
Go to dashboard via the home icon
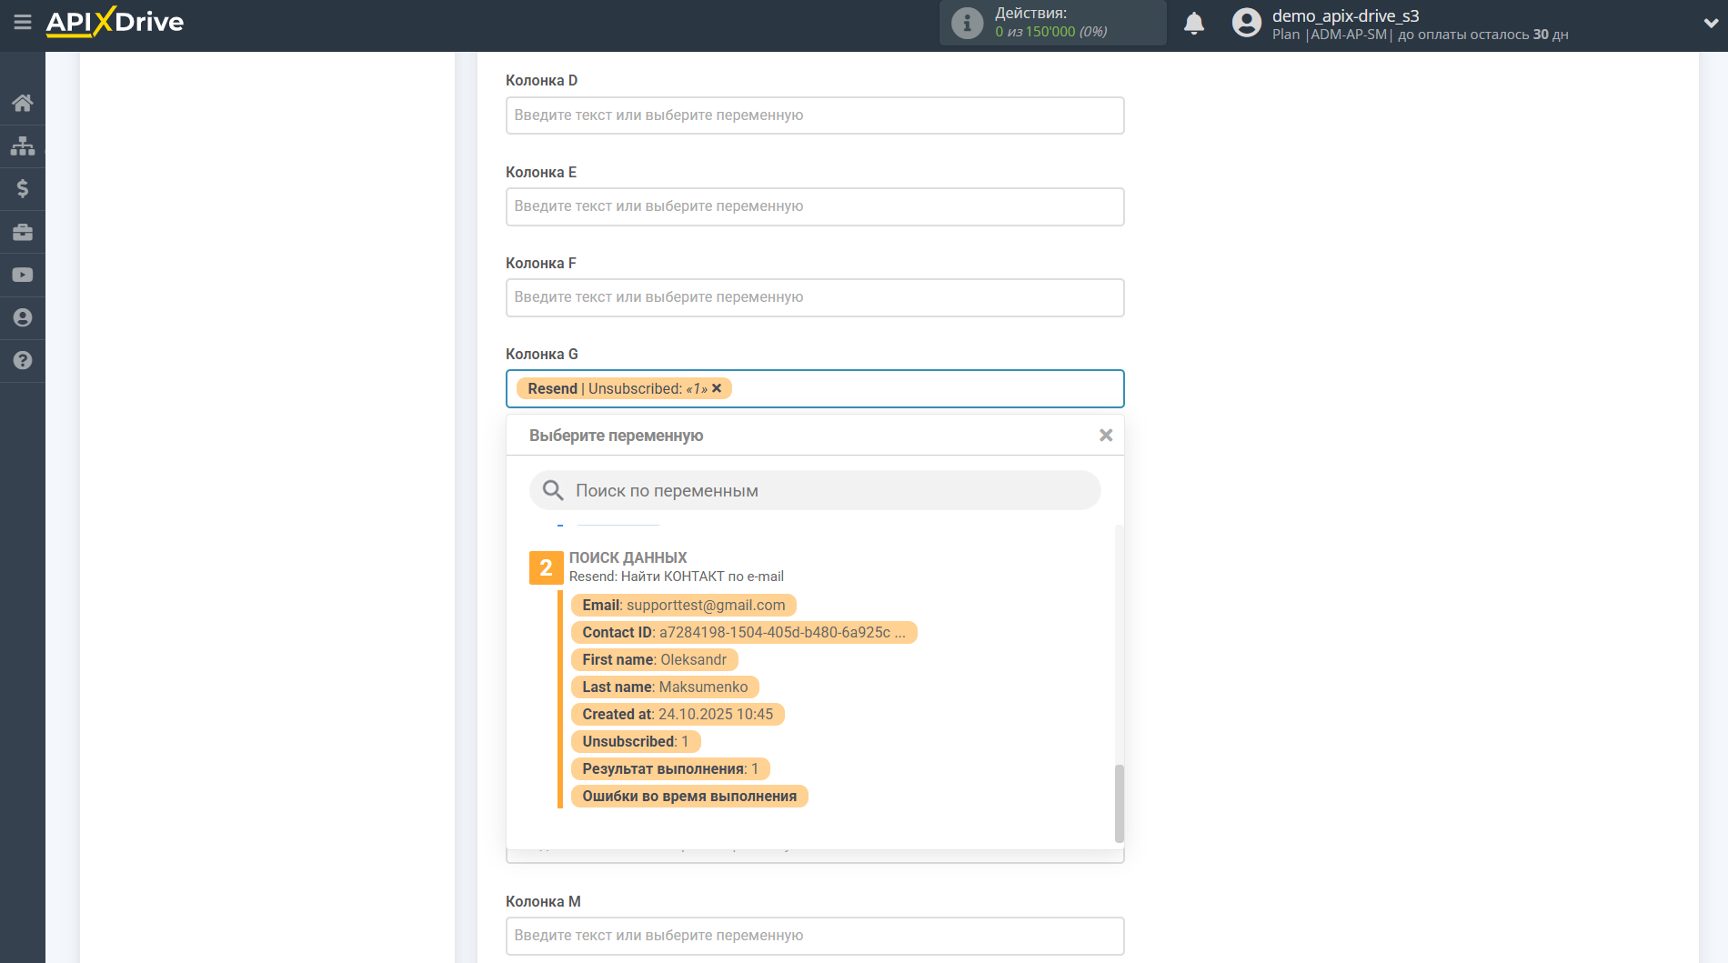(22, 103)
